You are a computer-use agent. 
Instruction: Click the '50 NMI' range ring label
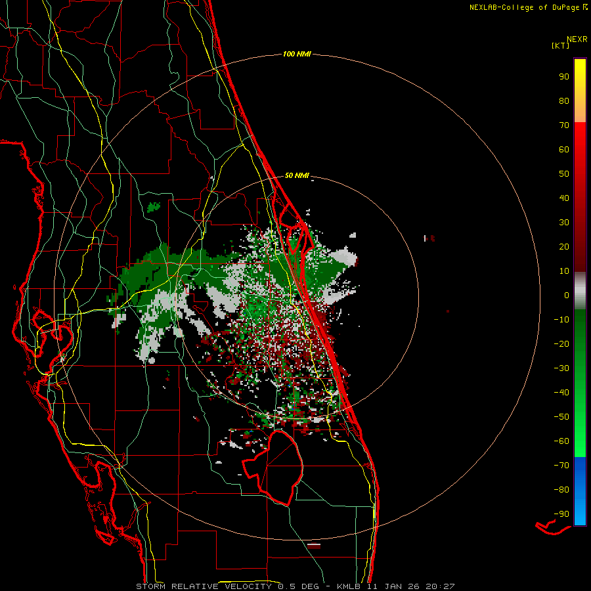[x=297, y=175]
